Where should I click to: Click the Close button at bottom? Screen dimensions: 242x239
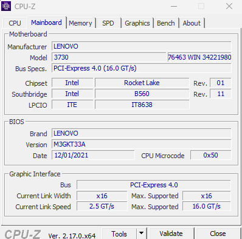click(x=218, y=234)
